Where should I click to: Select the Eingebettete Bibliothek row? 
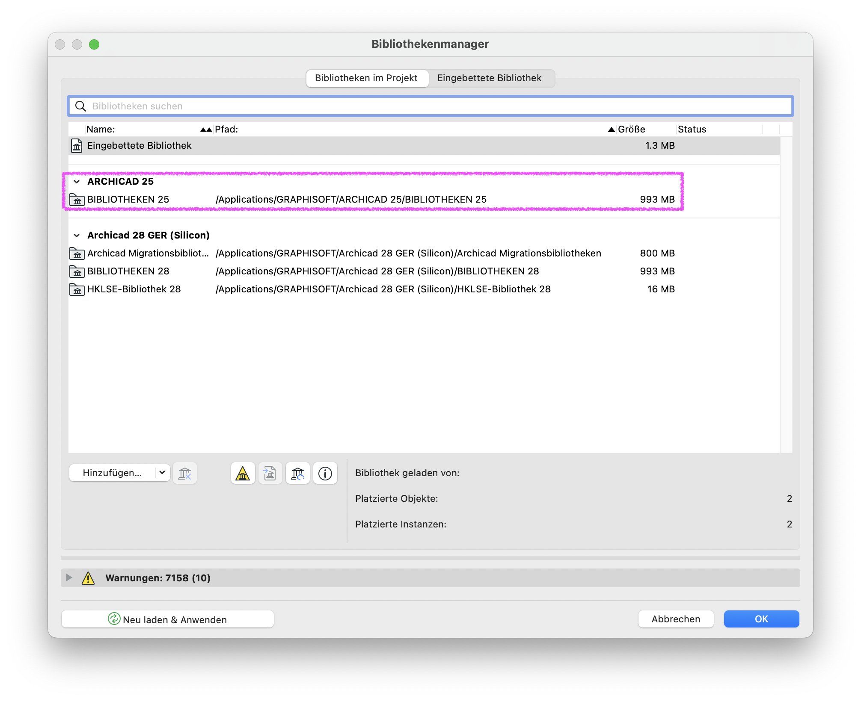tap(424, 146)
